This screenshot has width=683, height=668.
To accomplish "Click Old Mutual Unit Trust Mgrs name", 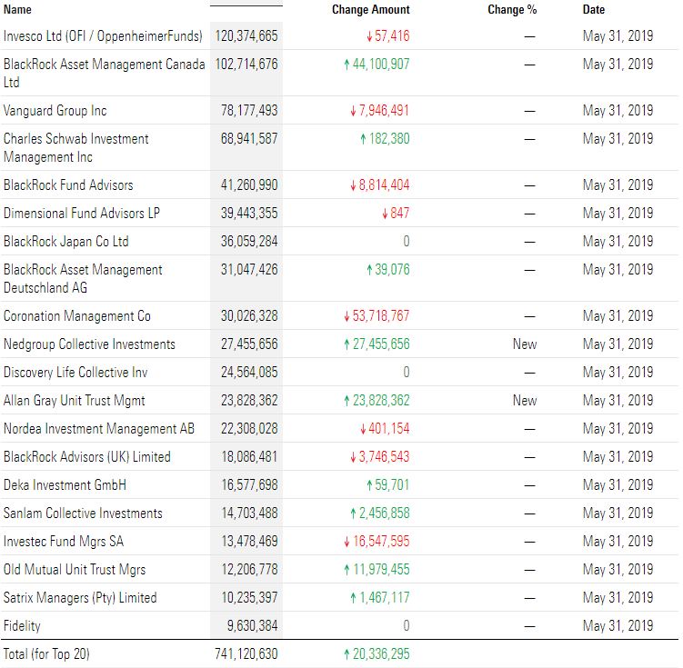I will coord(75,570).
